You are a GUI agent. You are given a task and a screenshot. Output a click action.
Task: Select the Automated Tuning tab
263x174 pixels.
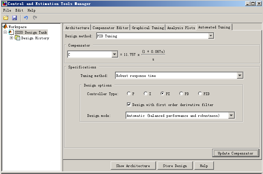click(214, 27)
